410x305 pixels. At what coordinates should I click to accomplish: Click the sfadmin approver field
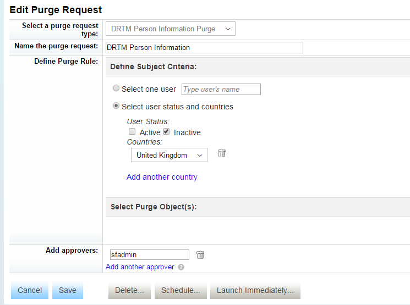(x=150, y=254)
